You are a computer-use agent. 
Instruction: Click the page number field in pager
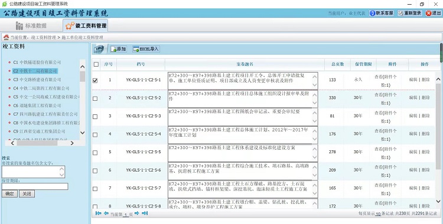[126, 215]
